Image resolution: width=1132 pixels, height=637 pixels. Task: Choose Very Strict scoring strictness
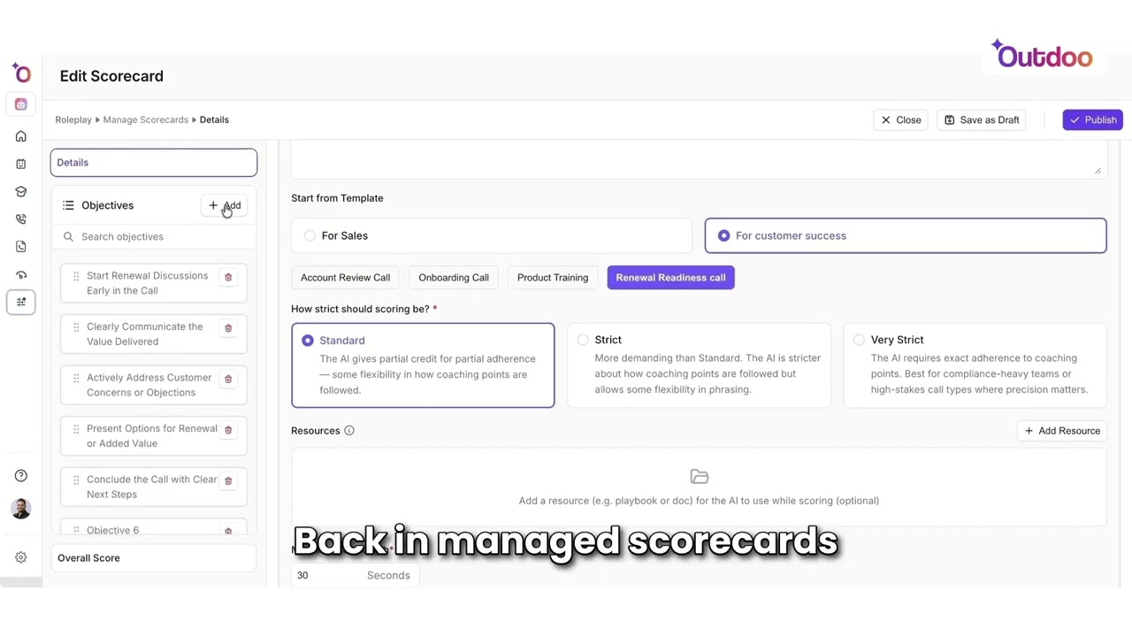tap(975, 365)
